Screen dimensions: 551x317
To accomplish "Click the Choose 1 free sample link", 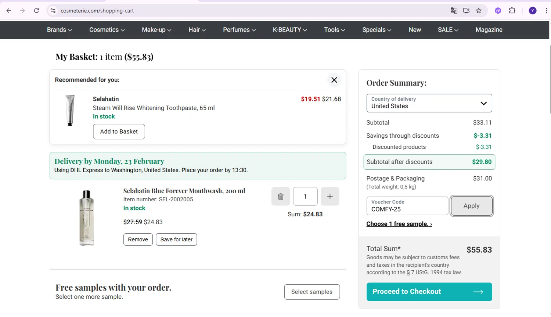I will click(399, 224).
